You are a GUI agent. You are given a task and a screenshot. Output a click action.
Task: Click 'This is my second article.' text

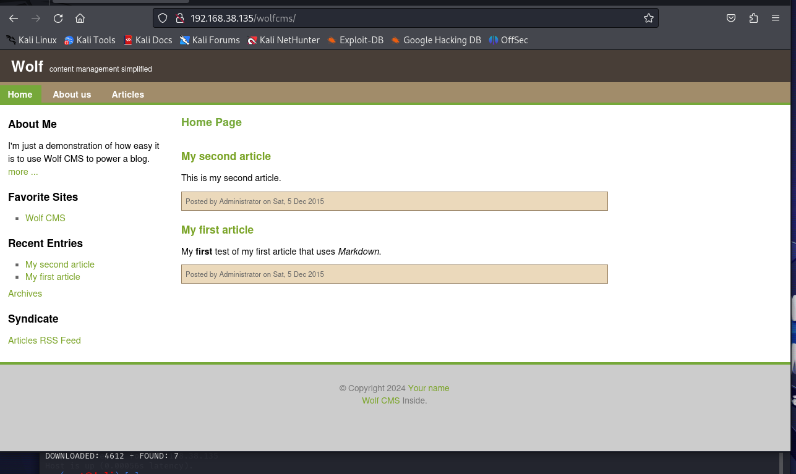pos(231,178)
